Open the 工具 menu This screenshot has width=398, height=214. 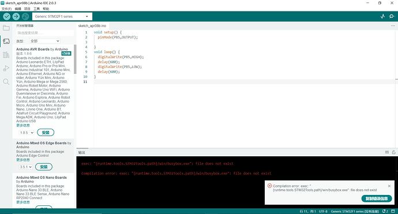coord(36,9)
